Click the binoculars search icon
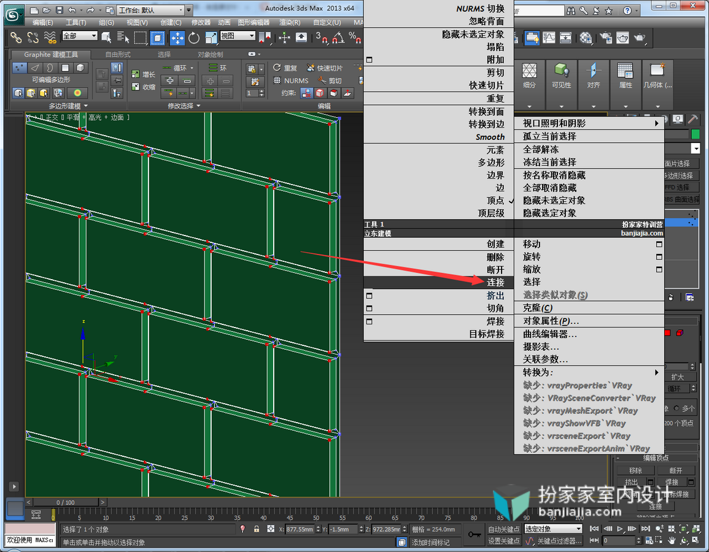The height and width of the screenshot is (552, 709). coord(571,10)
